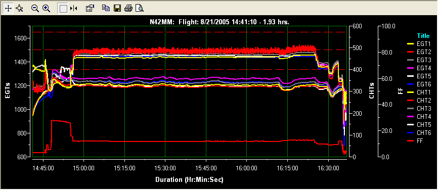
Task: Select the CHT3 legend label
Action: point(423,109)
